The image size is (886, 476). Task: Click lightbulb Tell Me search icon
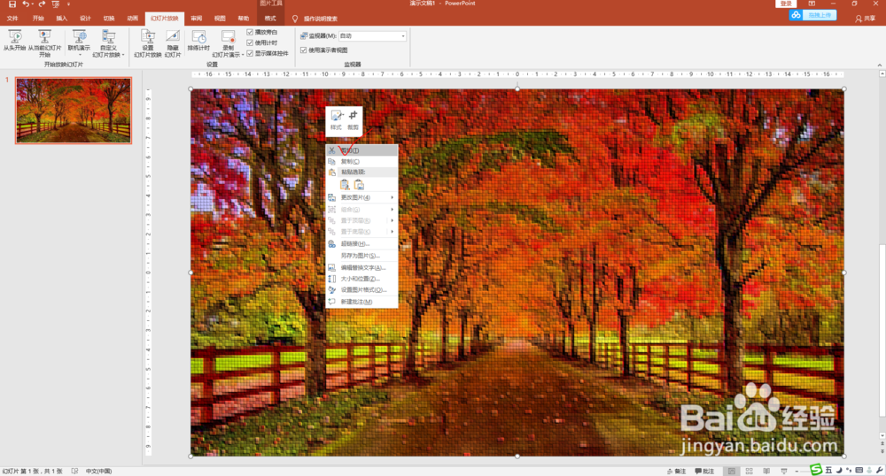[x=295, y=19]
